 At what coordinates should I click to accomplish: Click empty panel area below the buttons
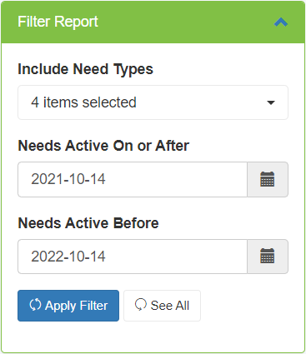click(x=153, y=337)
